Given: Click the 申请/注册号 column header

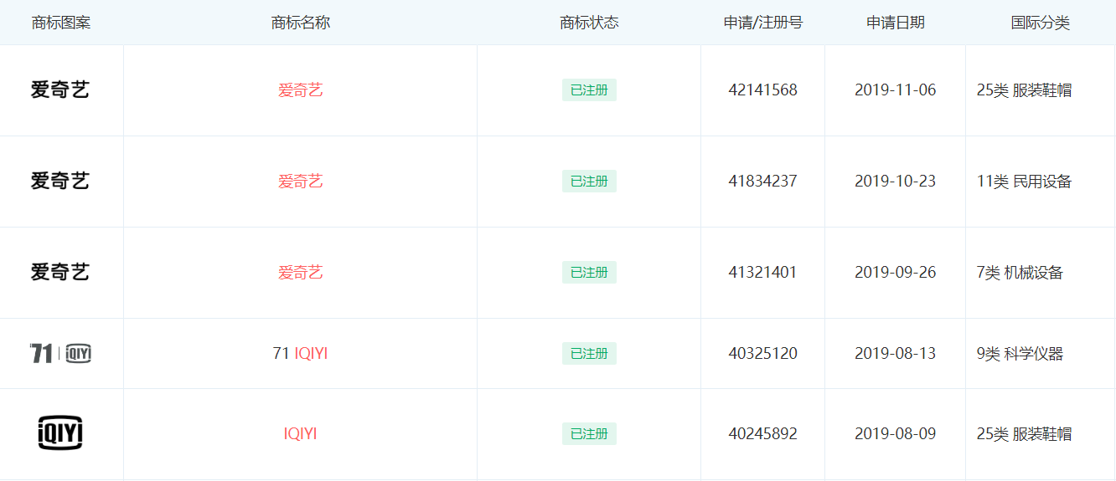Looking at the screenshot, I should (763, 23).
